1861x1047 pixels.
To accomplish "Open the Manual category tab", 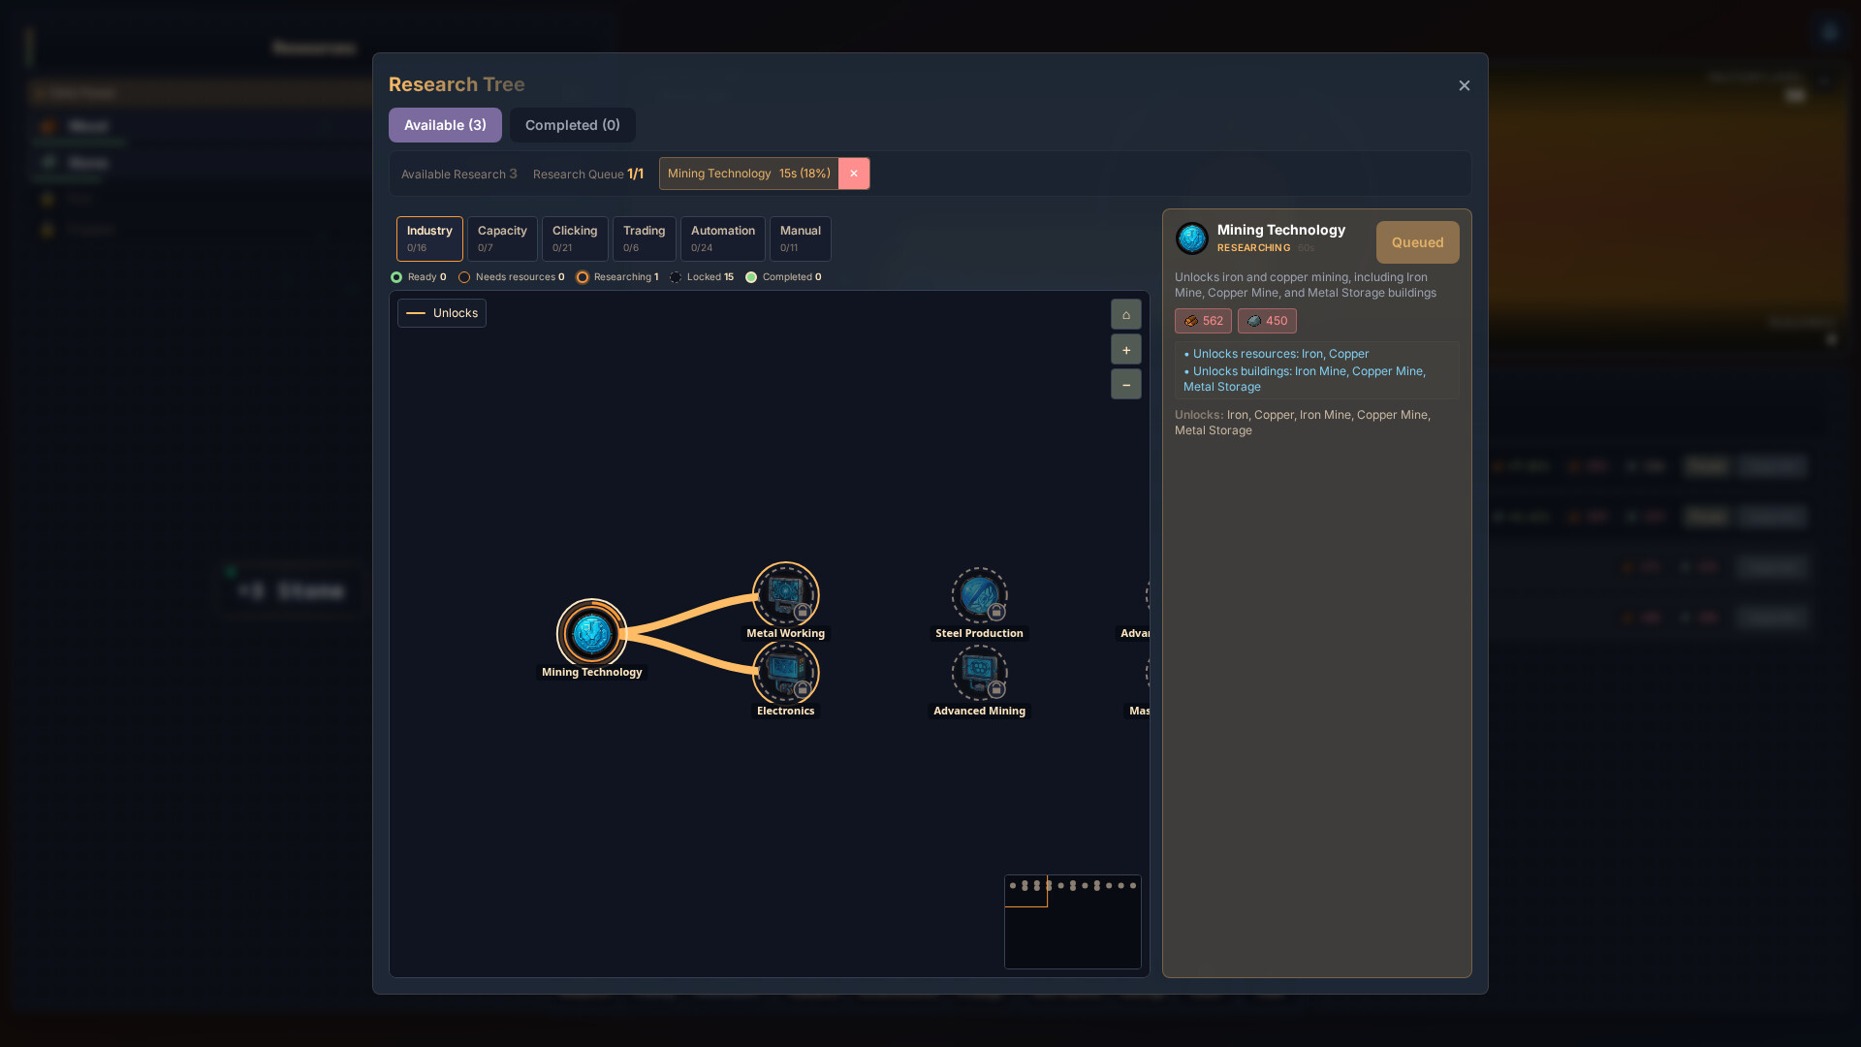I will click(x=800, y=238).
